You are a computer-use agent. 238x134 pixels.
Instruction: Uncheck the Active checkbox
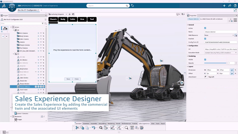(x=205, y=28)
